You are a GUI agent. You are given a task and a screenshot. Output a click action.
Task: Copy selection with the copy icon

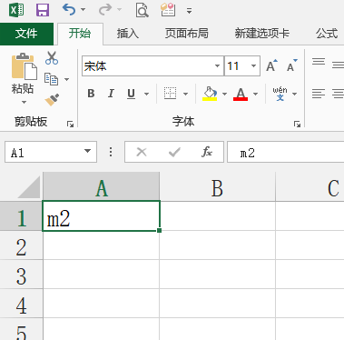(51, 79)
